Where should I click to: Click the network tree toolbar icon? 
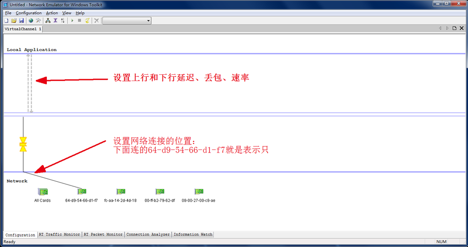point(48,21)
